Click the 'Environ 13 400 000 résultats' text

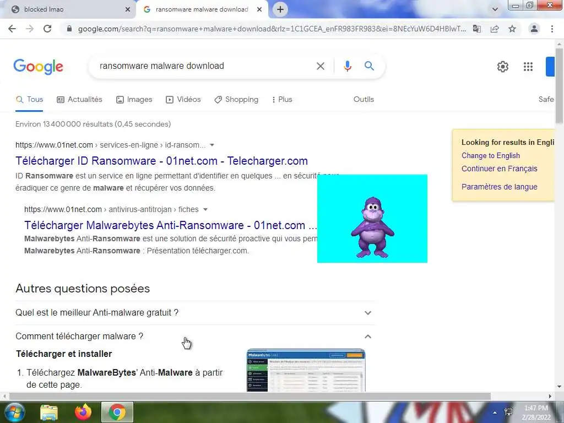click(93, 124)
